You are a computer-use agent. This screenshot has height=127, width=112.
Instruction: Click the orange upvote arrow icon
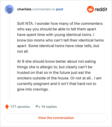(7, 107)
